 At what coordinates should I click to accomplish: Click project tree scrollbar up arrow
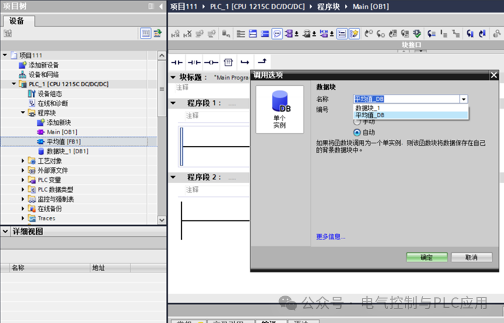161,55
